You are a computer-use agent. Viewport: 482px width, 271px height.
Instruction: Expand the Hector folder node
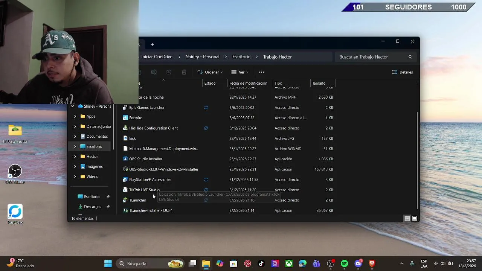click(x=75, y=157)
